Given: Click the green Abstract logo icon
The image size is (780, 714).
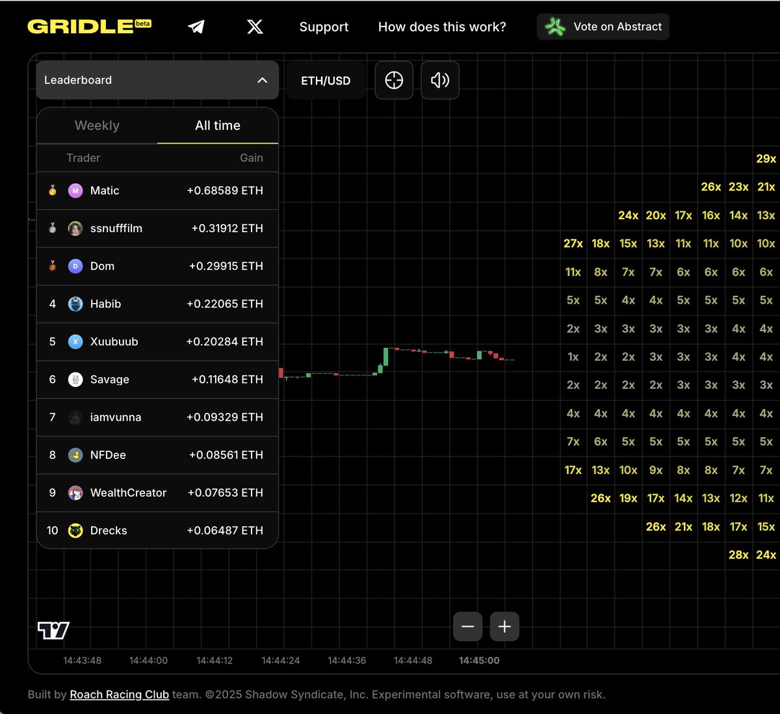Looking at the screenshot, I should tap(554, 27).
